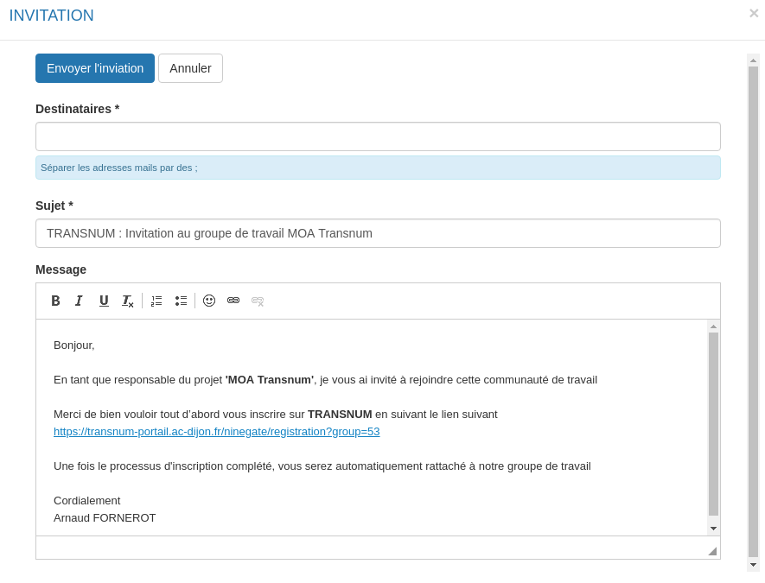
Task: Click the message editor scrollbar up arrow
Action: (713, 326)
